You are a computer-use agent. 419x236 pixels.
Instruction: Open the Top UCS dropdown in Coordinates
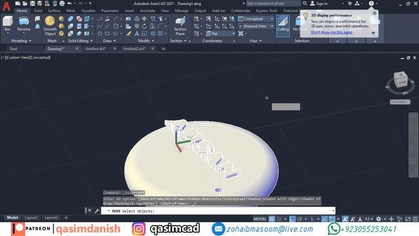pos(221,33)
